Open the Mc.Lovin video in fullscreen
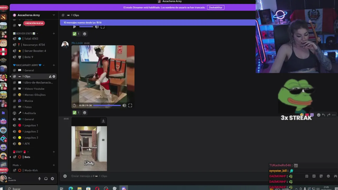The height and width of the screenshot is (190, 338). (130, 105)
